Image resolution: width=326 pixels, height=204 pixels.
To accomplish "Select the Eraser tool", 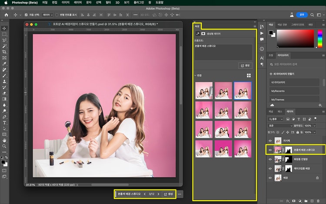I will [x=4, y=93].
